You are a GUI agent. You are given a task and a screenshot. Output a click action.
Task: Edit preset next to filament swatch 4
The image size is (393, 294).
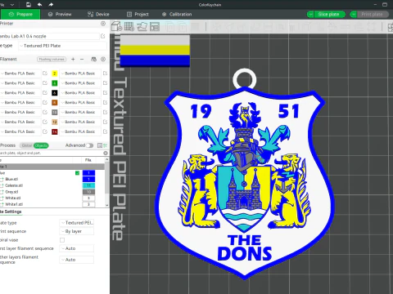tap(105, 83)
